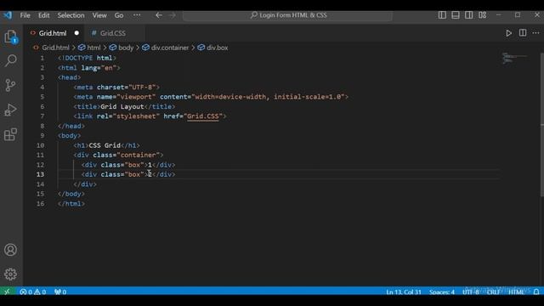Open remote window status icon
This screenshot has height=306, width=544.
(7, 292)
